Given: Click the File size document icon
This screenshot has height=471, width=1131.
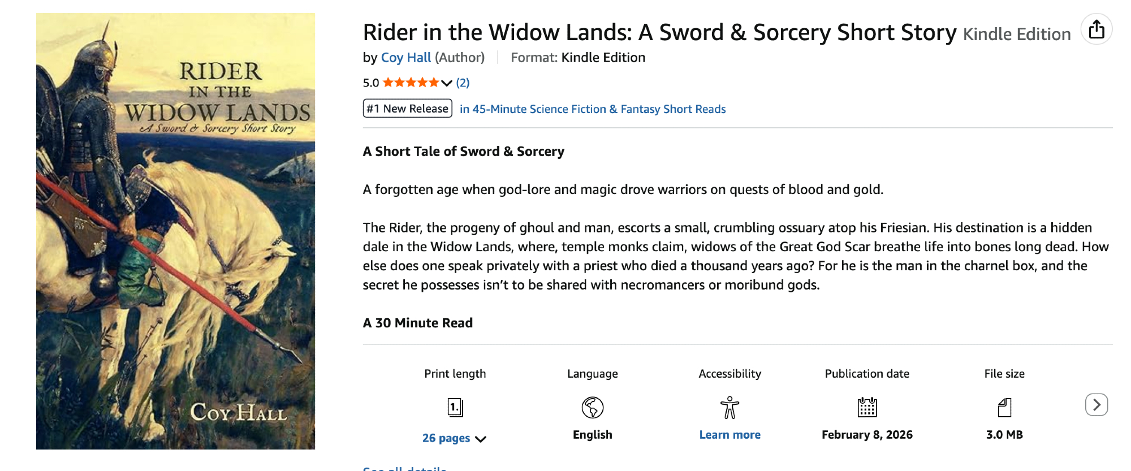Looking at the screenshot, I should coord(1004,407).
